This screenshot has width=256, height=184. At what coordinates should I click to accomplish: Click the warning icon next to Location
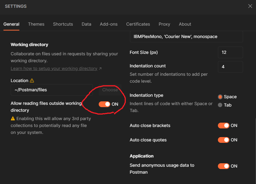32,81
